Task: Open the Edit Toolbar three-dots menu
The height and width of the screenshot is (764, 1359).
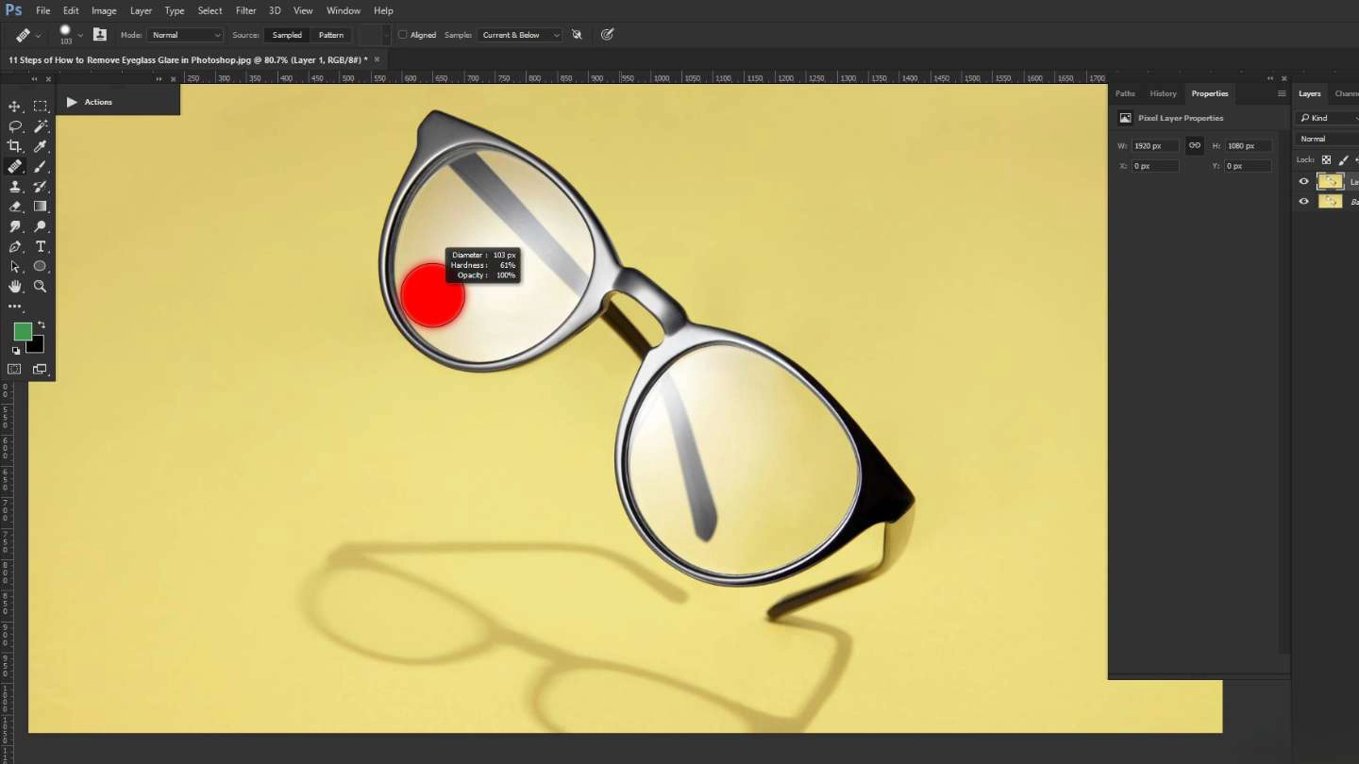Action: point(15,307)
